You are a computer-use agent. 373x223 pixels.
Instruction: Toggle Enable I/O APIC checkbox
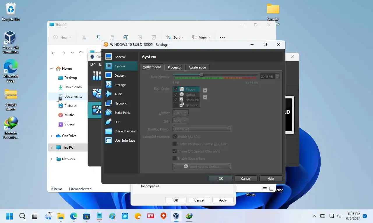pyautogui.click(x=175, y=137)
